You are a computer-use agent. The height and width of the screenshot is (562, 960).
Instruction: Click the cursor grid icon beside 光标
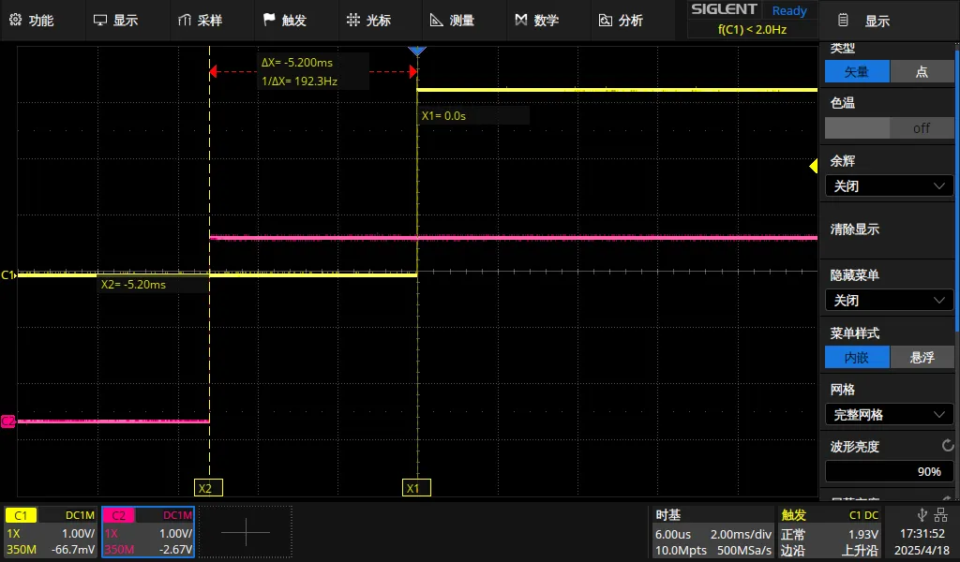[353, 20]
